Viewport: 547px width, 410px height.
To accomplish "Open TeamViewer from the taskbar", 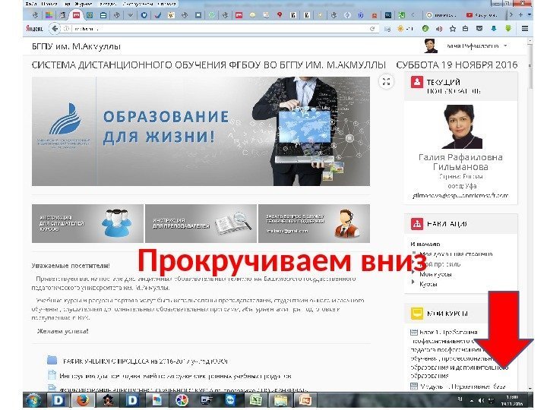I will pyautogui.click(x=231, y=400).
